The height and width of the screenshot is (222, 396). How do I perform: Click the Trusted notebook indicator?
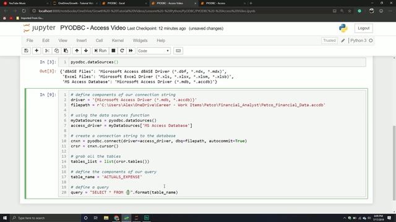pos(329,41)
